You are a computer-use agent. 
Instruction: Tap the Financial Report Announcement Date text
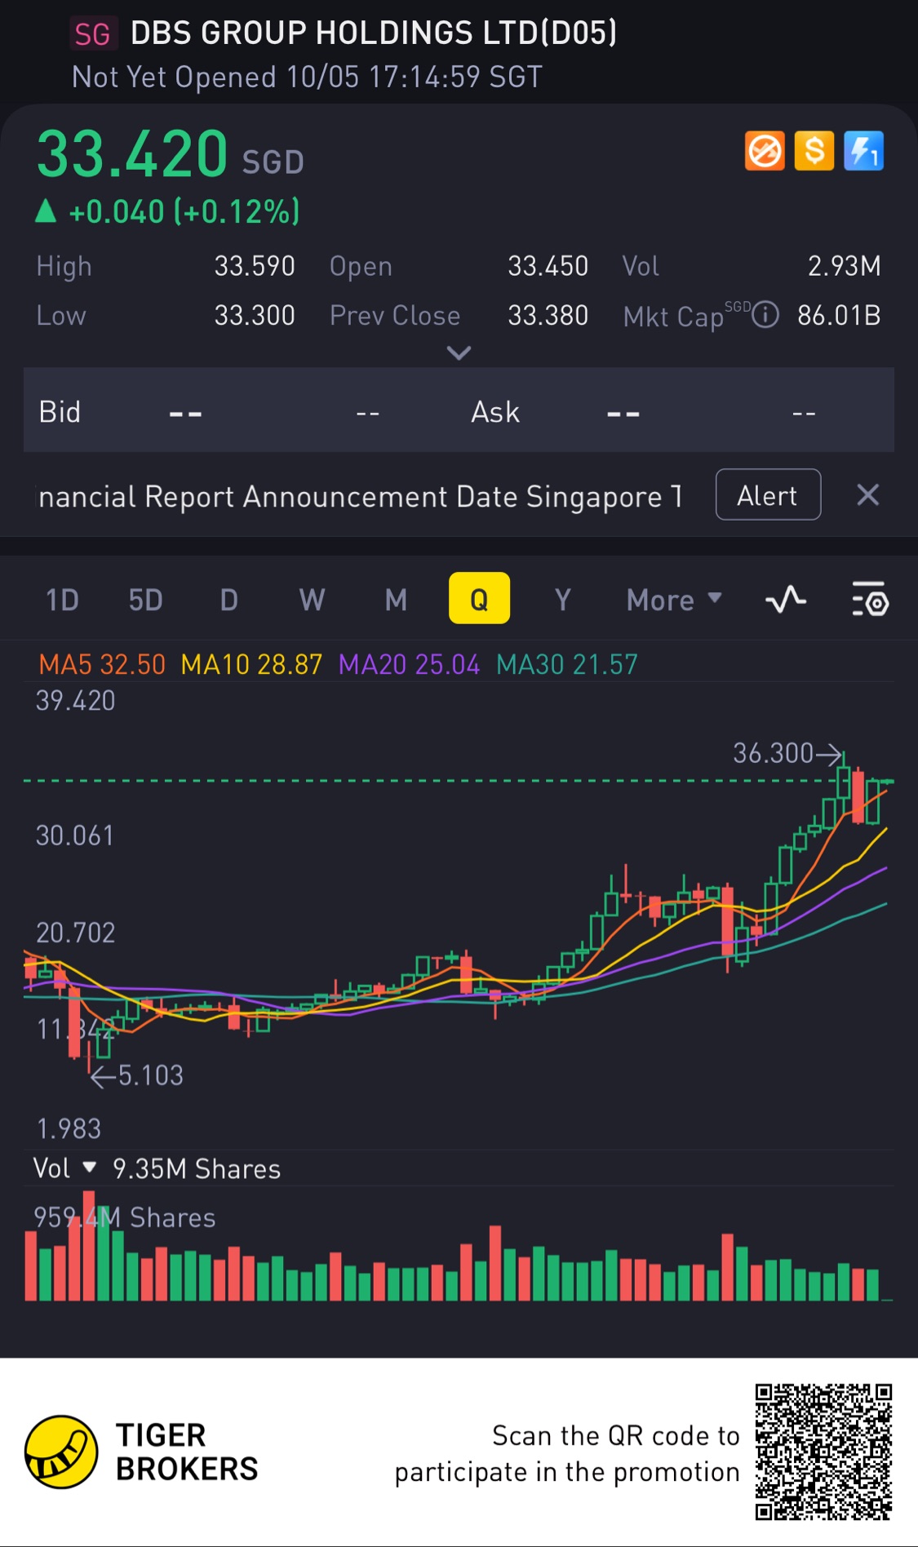tap(360, 496)
